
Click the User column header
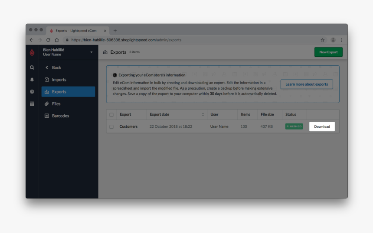click(214, 114)
